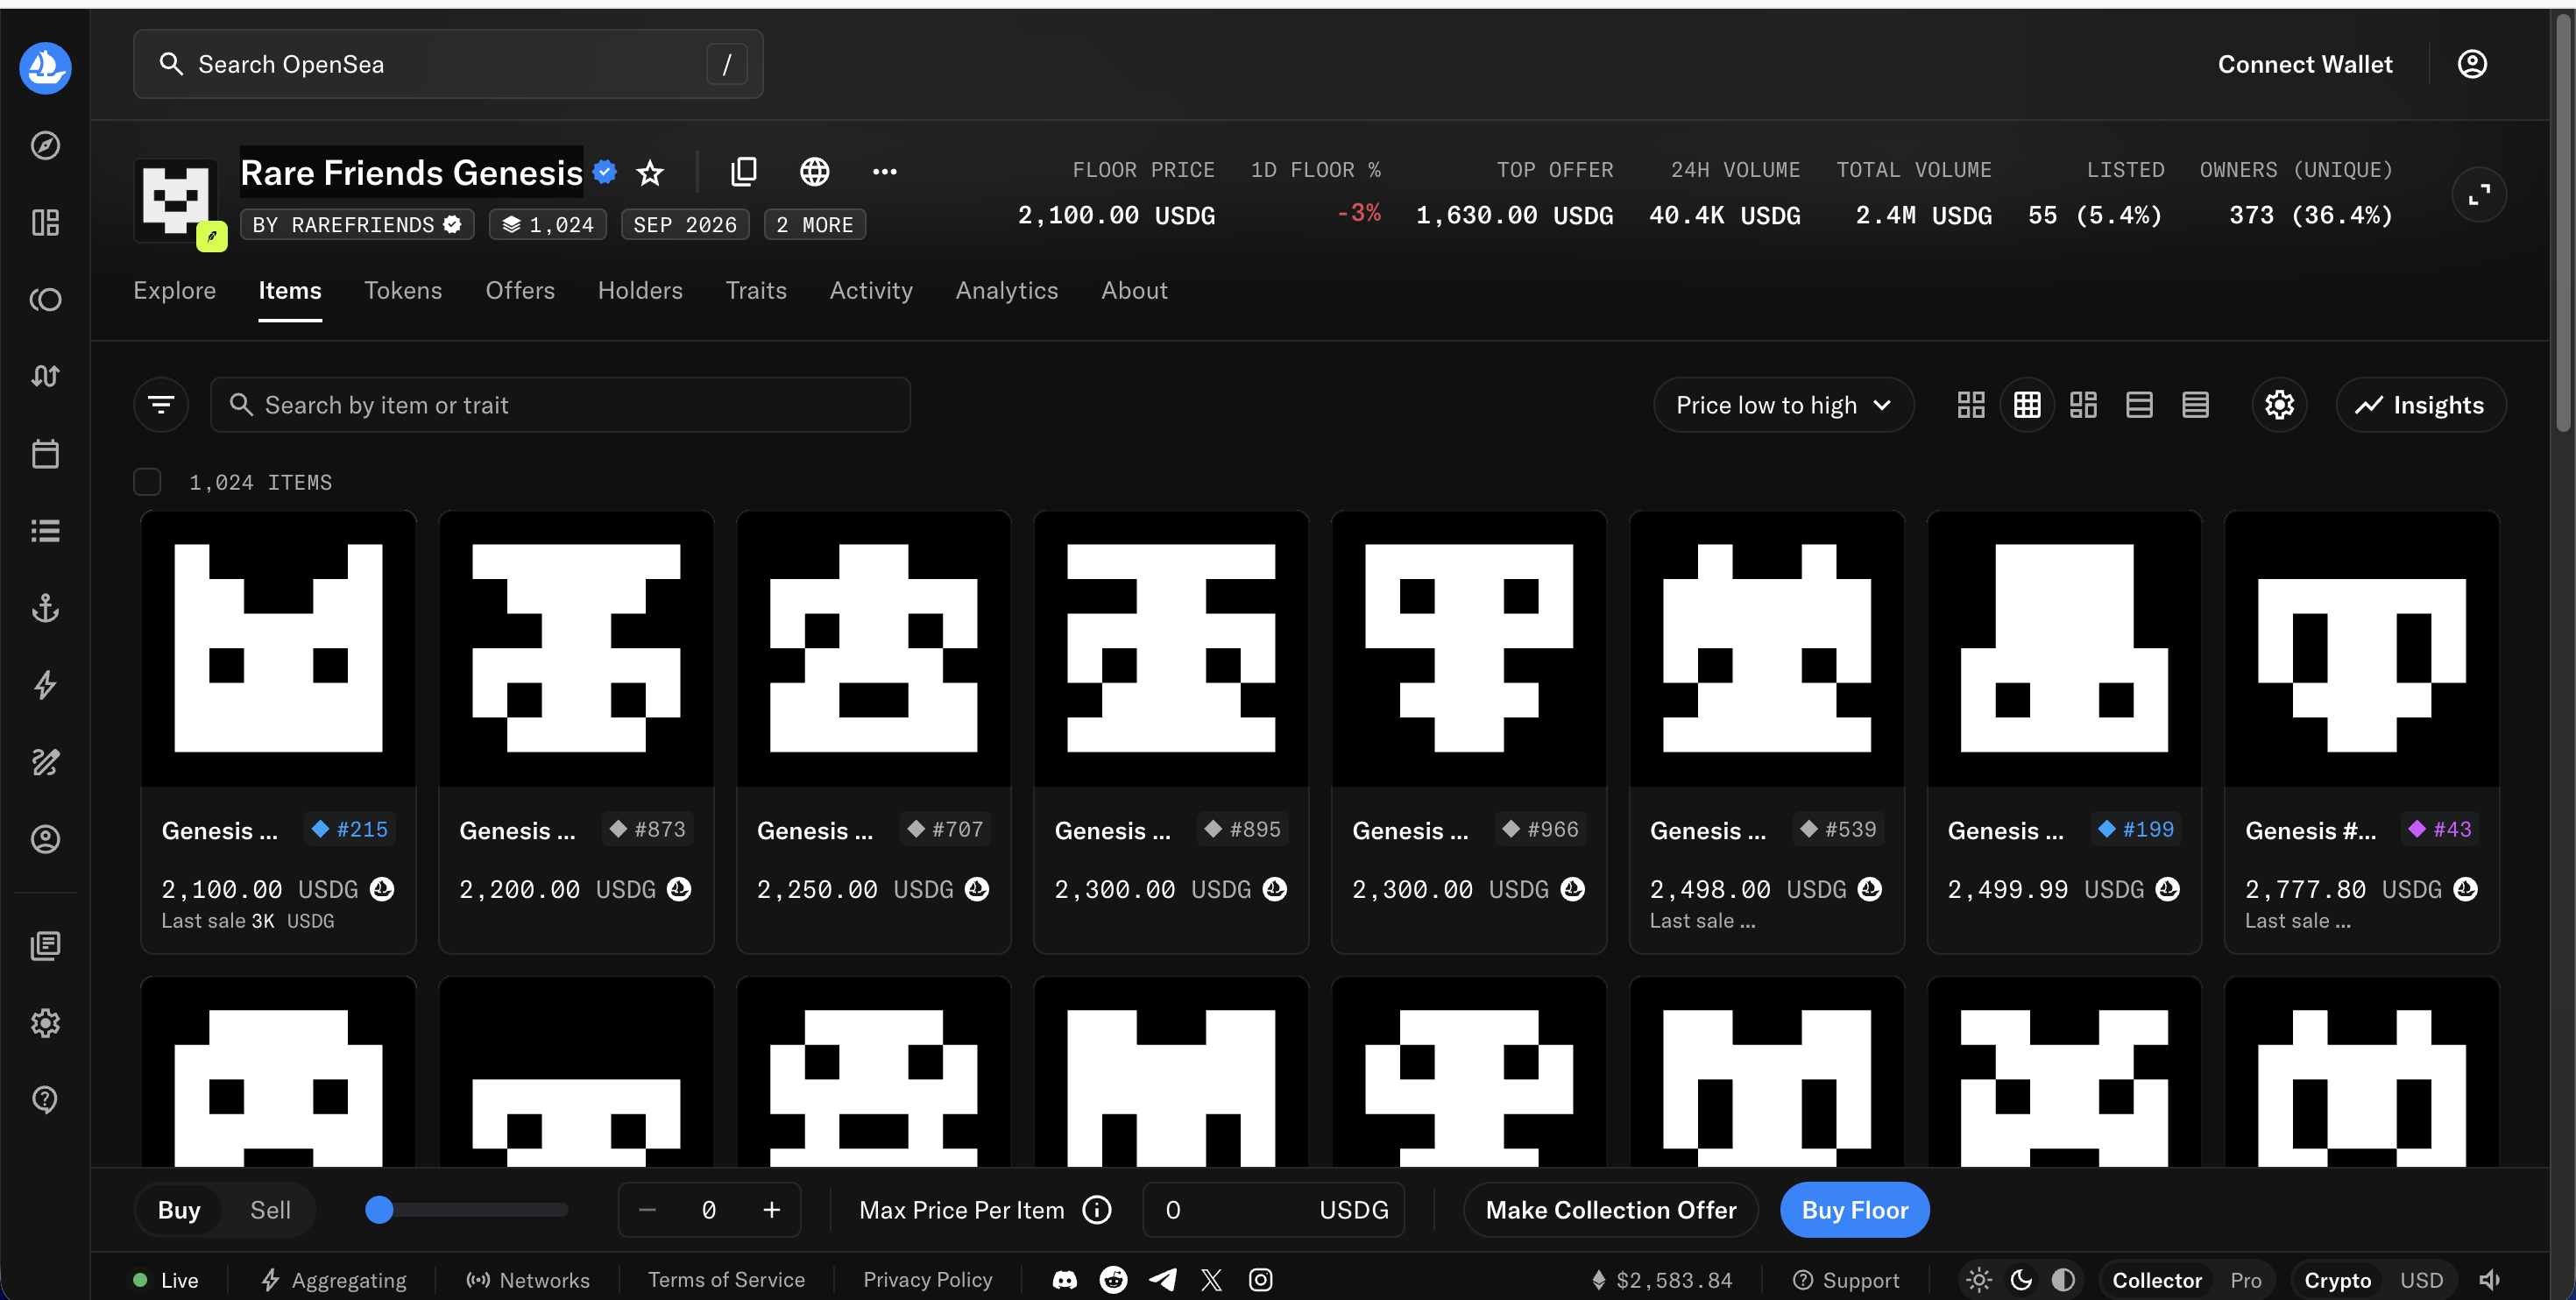Open the pencil-sparkle icon in sidebar
Viewport: 2576px width, 1300px height.
(x=45, y=762)
